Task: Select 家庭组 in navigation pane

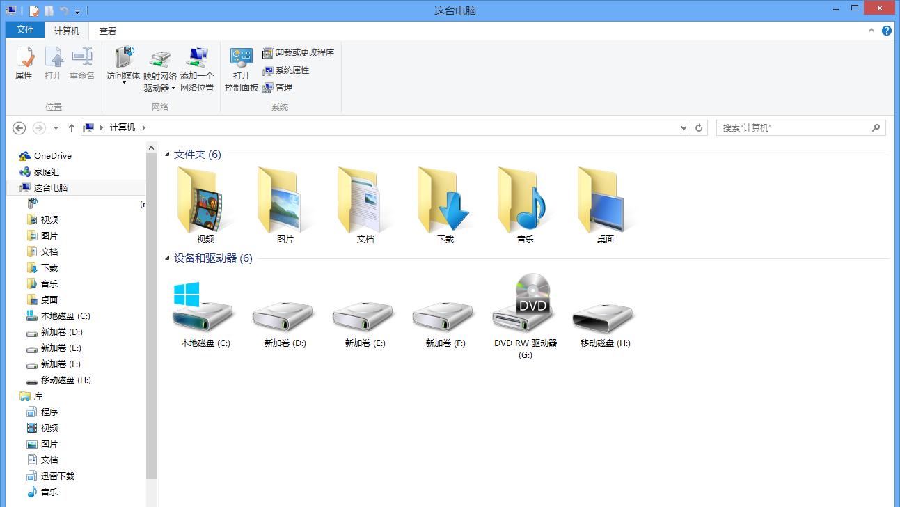Action: (x=47, y=172)
